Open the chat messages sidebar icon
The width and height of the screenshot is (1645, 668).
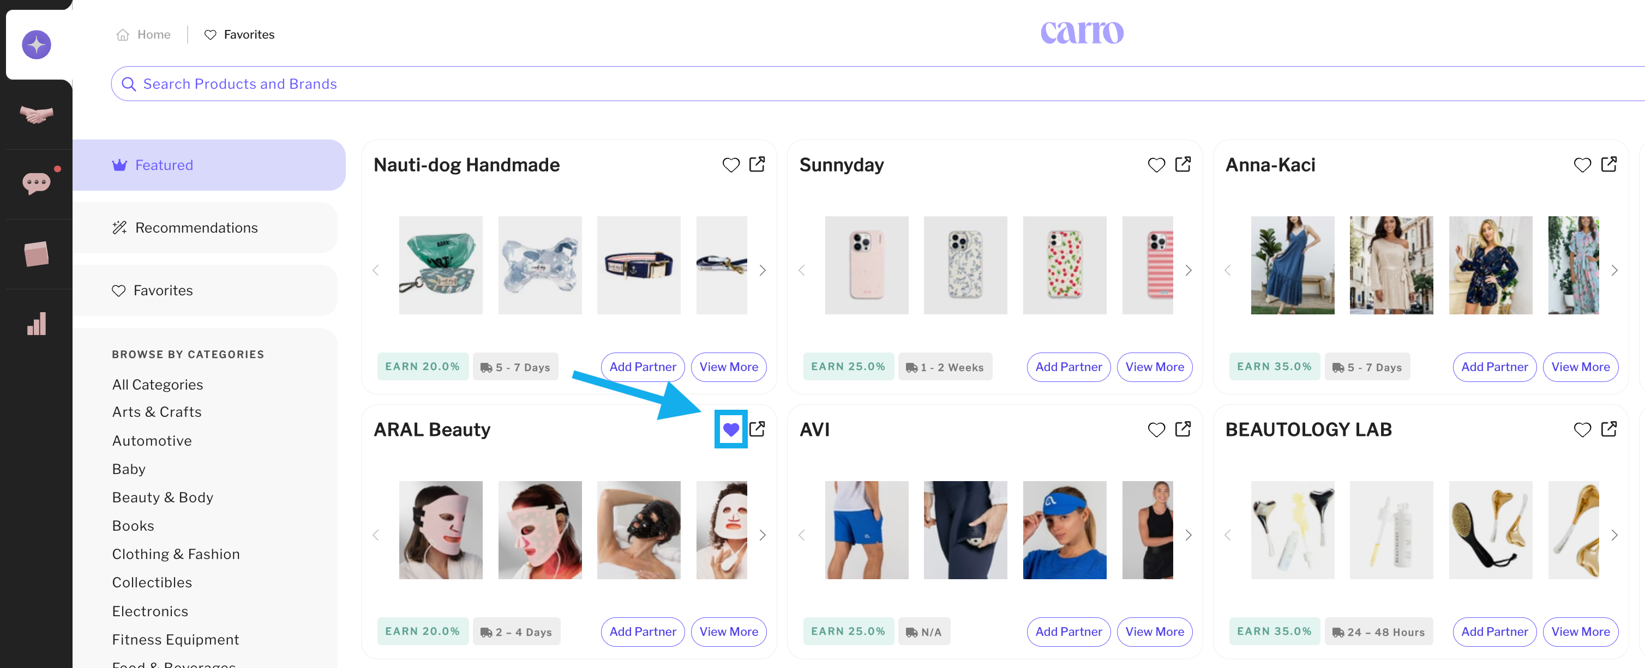click(x=37, y=184)
